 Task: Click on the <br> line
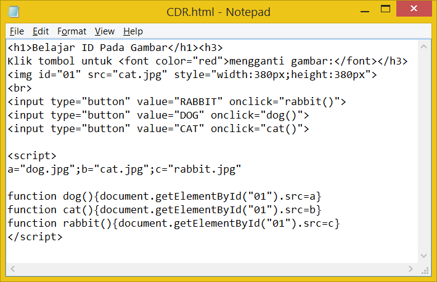[x=20, y=88]
